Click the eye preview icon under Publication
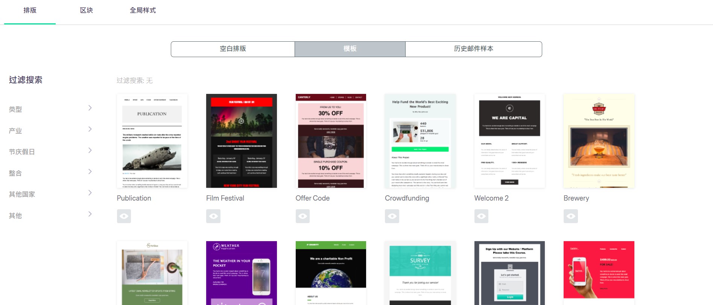The height and width of the screenshot is (305, 713). point(124,216)
